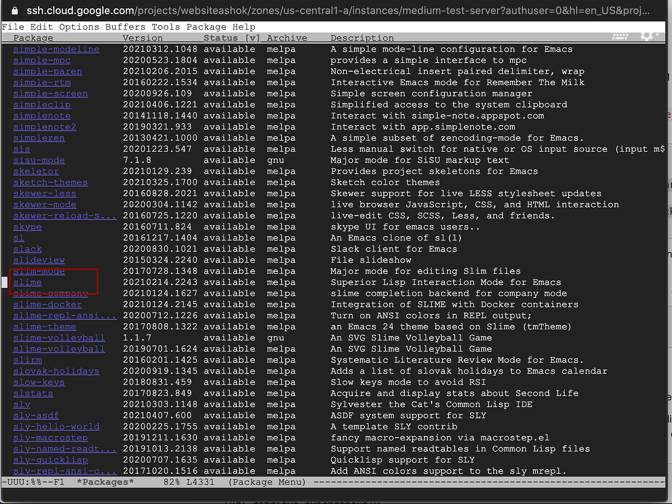The image size is (672, 504).
Task: Open the settings gear in the terminal toolbar
Action: 645,35
